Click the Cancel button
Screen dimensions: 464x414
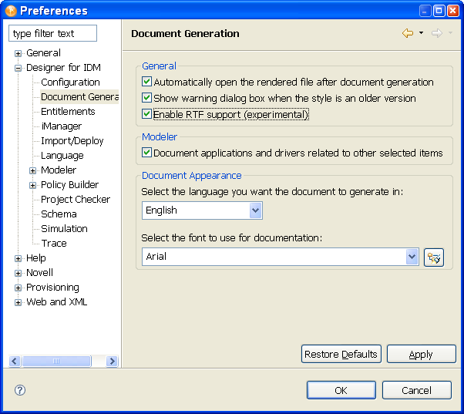pyautogui.click(x=417, y=390)
